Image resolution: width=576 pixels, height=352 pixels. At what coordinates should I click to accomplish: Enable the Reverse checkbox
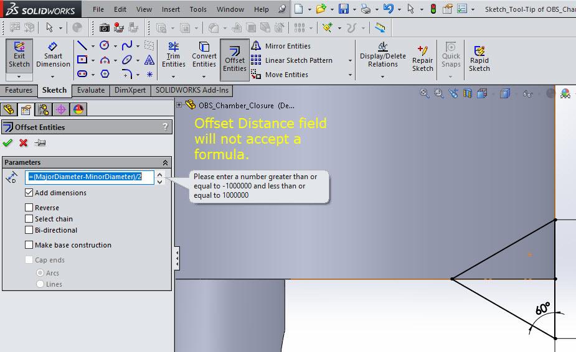coord(29,207)
